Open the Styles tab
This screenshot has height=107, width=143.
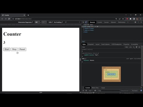tap(84, 44)
